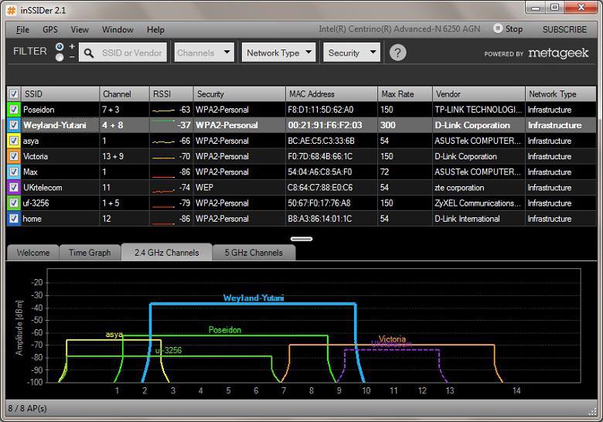Expand the Security filter dropdown
The width and height of the screenshot is (603, 422).
click(352, 53)
